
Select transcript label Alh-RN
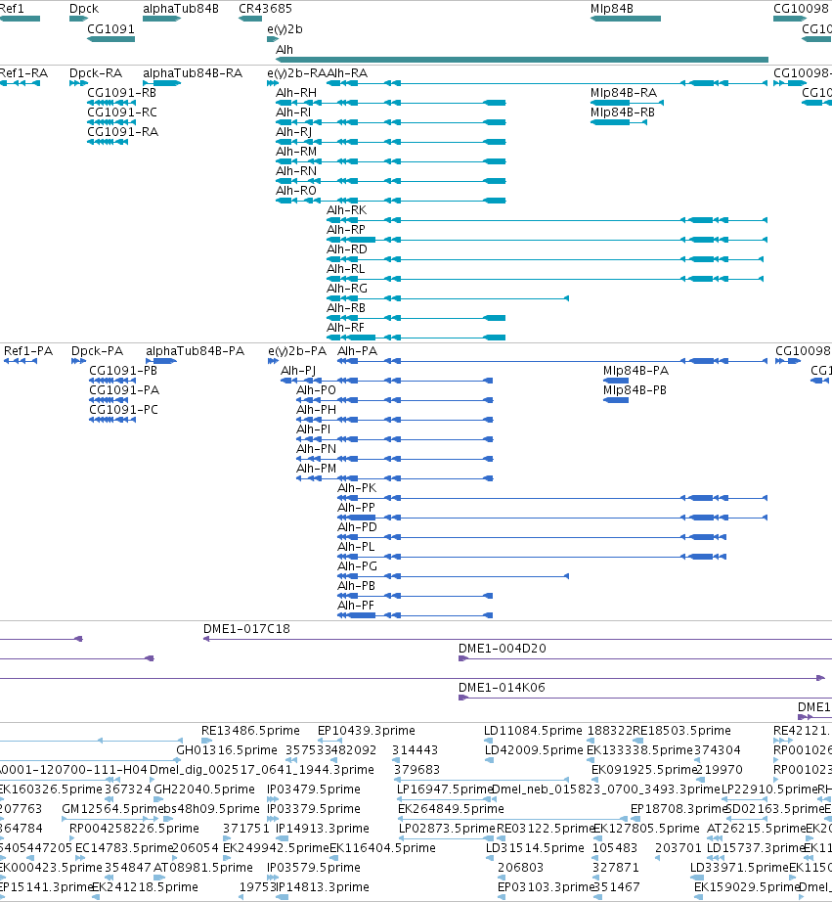296,171
